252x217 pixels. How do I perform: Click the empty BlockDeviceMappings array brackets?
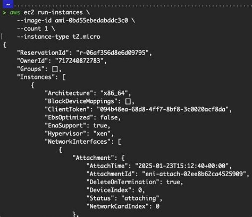pos(129,101)
